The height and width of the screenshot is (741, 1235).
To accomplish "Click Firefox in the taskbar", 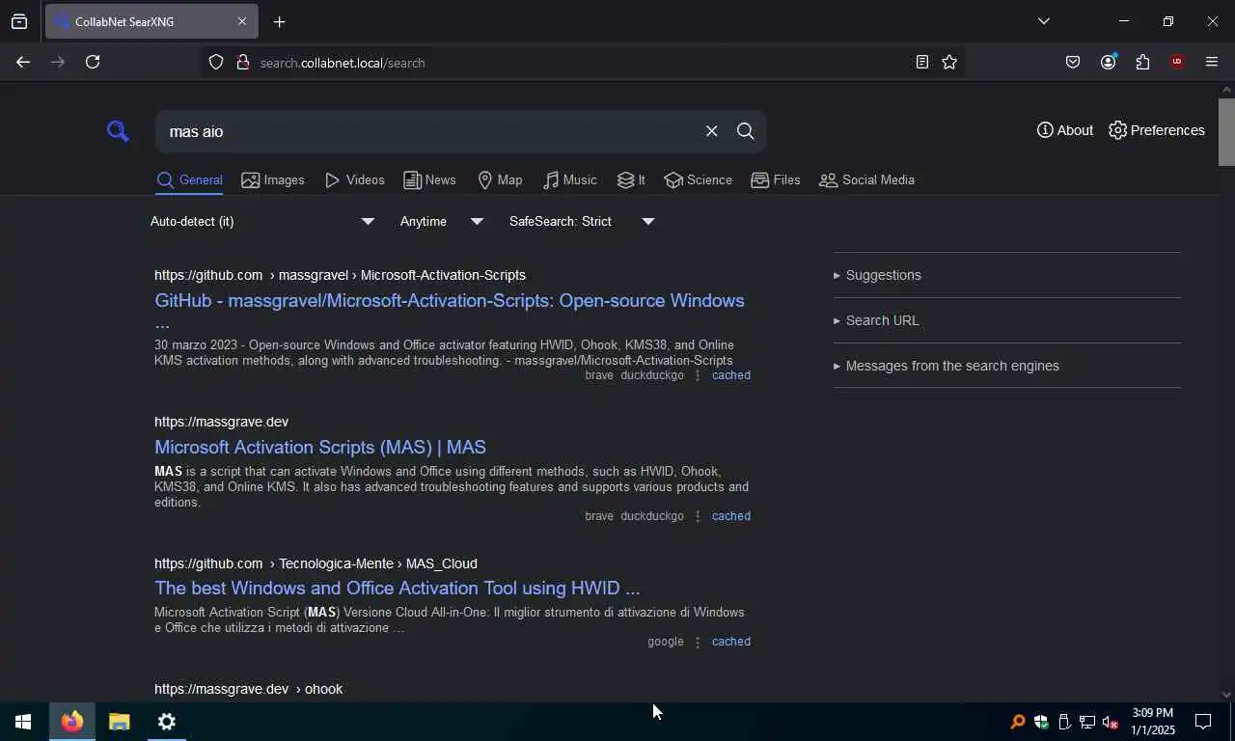I will 72,722.
